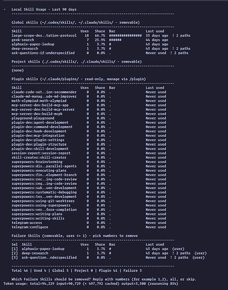228x290 pixels.
Task: Select superpowers:fin..elopment-branch row
Action: [89, 175]
